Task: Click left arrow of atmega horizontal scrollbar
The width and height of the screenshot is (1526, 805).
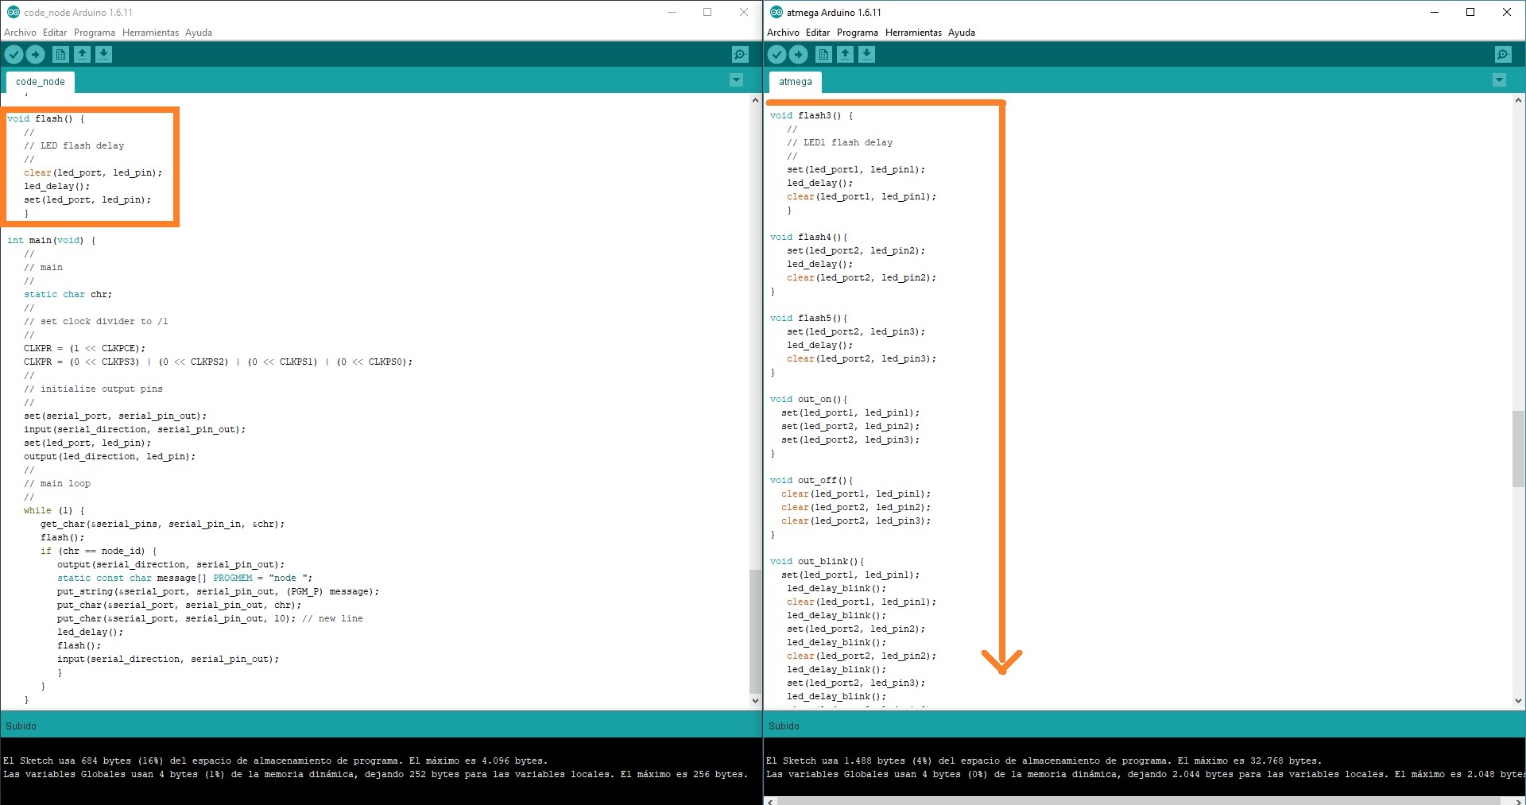Action: [770, 801]
